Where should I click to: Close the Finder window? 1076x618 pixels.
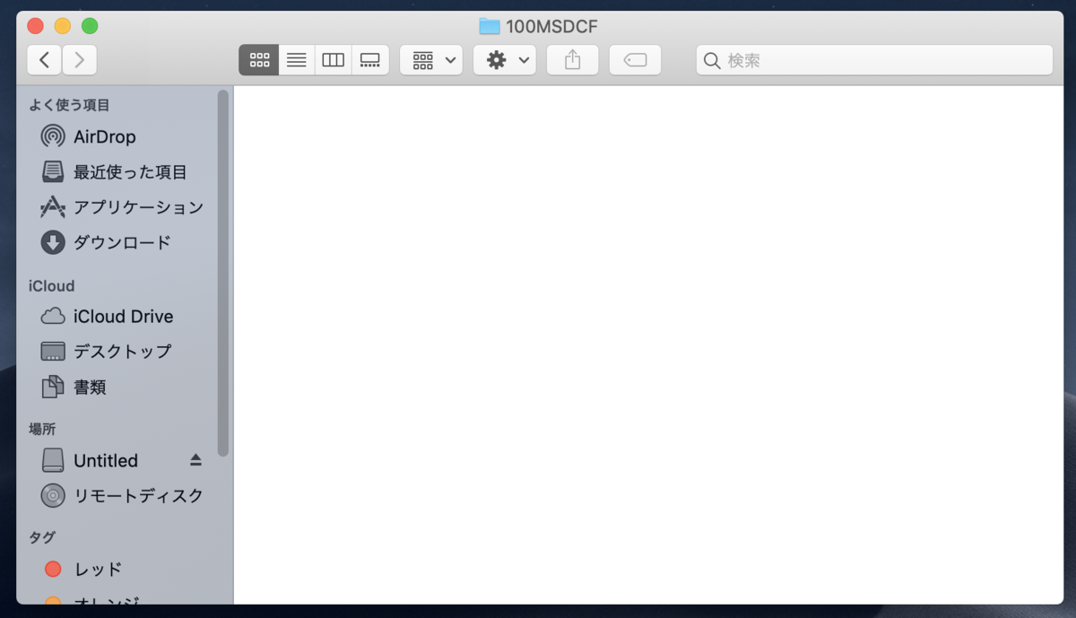36,26
